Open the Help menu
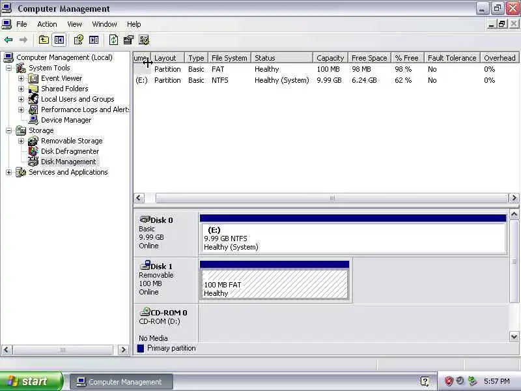 [x=134, y=24]
